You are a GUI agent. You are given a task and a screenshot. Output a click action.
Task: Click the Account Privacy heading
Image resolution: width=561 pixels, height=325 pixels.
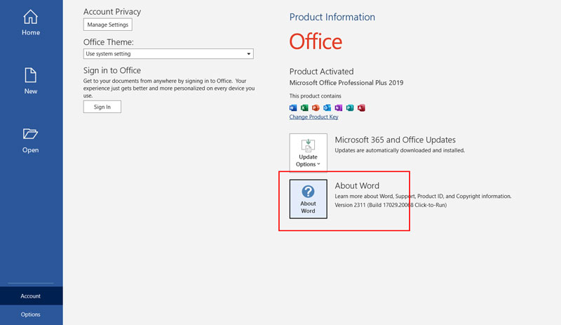click(x=112, y=12)
